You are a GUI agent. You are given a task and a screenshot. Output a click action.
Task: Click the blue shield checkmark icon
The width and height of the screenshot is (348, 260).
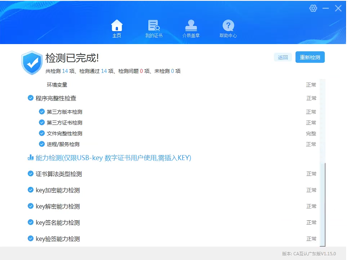pos(32,63)
